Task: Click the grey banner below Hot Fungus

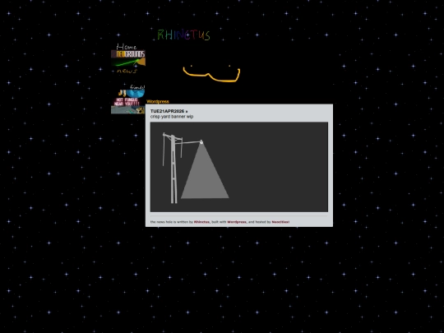Action: tap(128, 110)
